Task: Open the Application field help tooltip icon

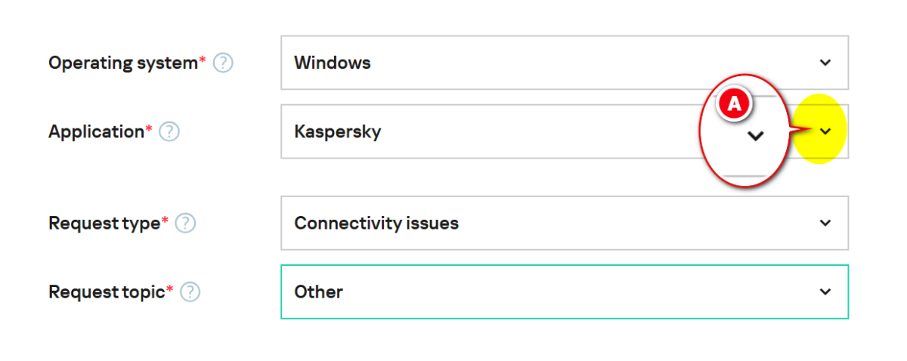Action: [169, 132]
